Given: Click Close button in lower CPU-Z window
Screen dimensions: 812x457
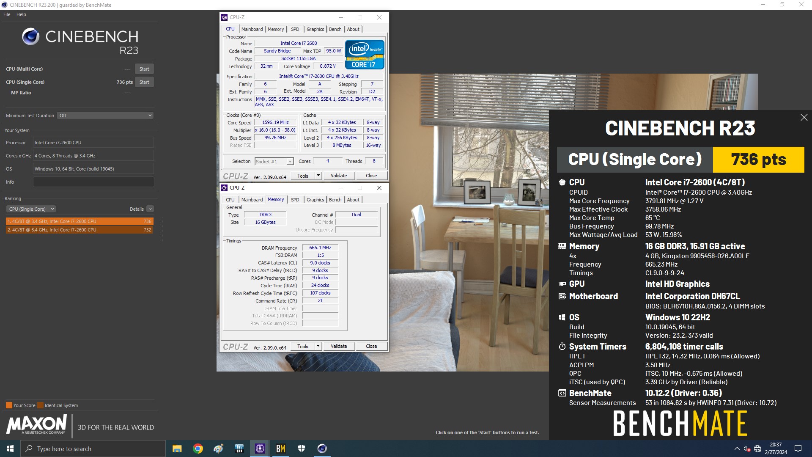Looking at the screenshot, I should pyautogui.click(x=371, y=346).
